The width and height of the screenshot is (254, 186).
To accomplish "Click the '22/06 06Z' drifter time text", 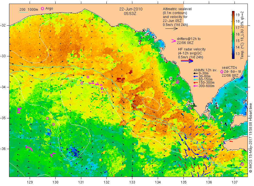I will (185, 43).
